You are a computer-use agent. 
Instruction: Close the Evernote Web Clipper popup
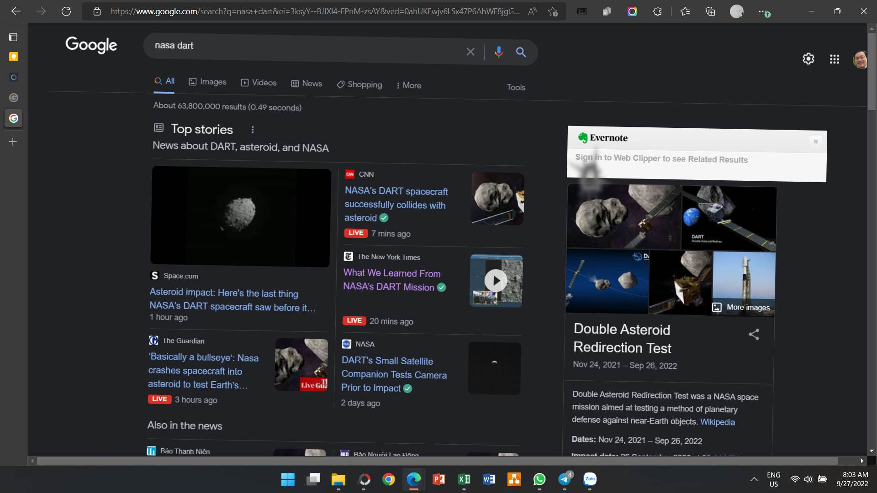pos(816,142)
